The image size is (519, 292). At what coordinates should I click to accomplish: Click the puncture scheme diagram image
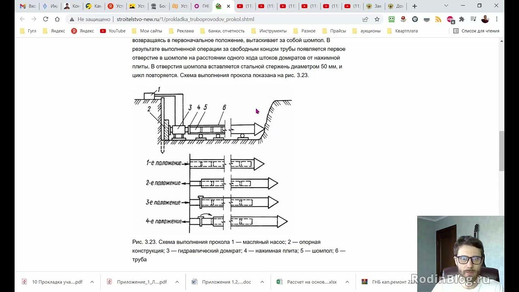click(x=212, y=159)
